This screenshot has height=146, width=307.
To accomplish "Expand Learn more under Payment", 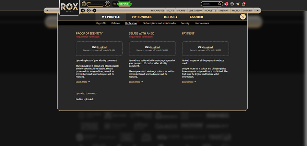I will point(189,82).
